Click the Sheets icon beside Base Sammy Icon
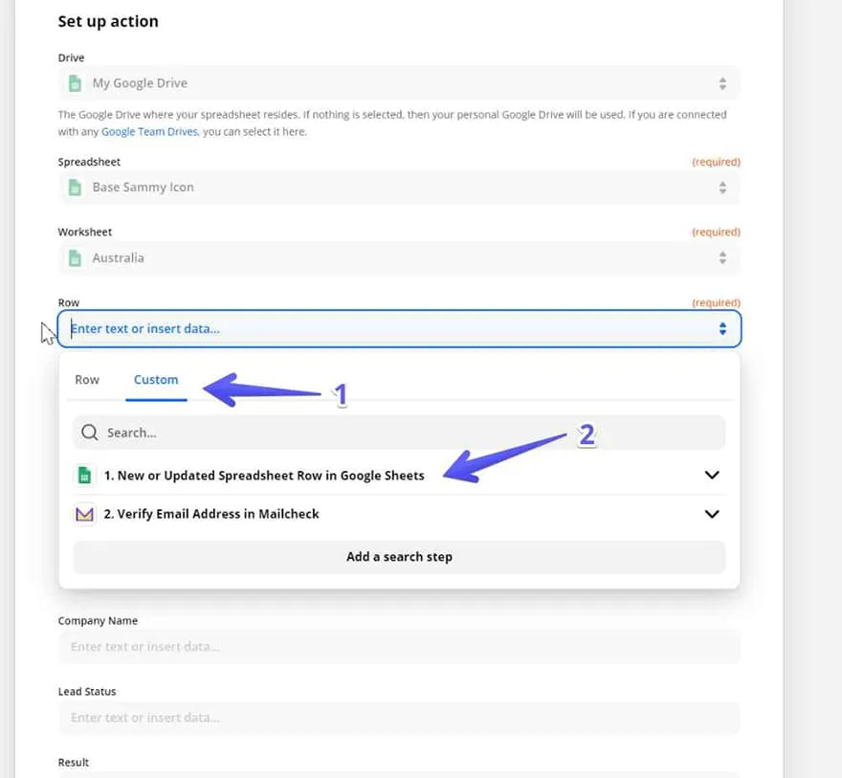Viewport: 842px width, 778px height. click(75, 188)
